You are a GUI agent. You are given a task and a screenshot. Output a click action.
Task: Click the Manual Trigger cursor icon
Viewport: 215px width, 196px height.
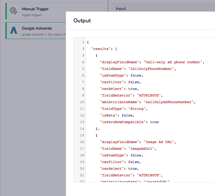(x=14, y=11)
